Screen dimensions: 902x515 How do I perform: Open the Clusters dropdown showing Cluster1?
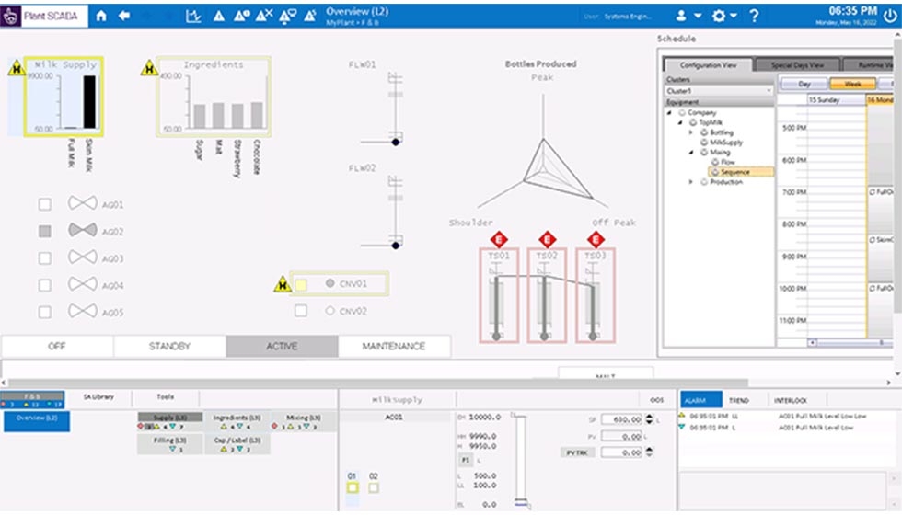coord(718,91)
